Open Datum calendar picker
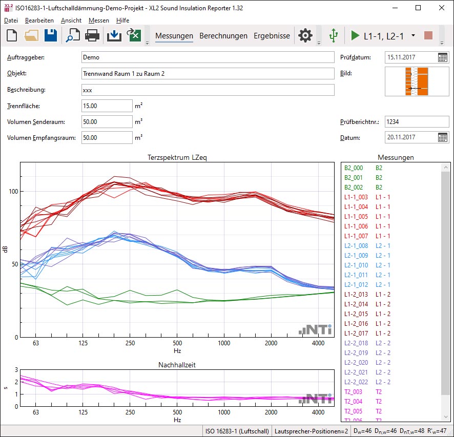The width and height of the screenshot is (454, 437). 443,137
